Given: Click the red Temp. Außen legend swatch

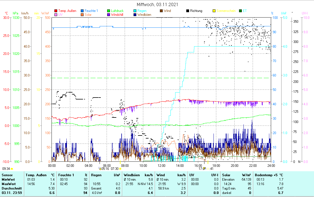Looking at the screenshot, I should pyautogui.click(x=56, y=11).
